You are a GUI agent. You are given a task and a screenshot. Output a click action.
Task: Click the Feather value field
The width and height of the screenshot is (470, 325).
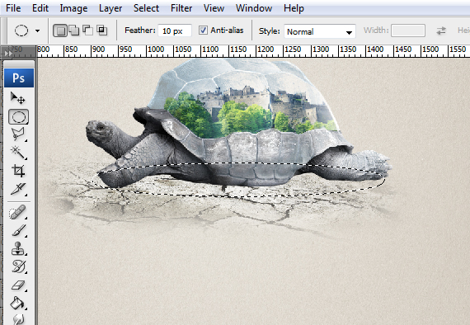tap(175, 31)
